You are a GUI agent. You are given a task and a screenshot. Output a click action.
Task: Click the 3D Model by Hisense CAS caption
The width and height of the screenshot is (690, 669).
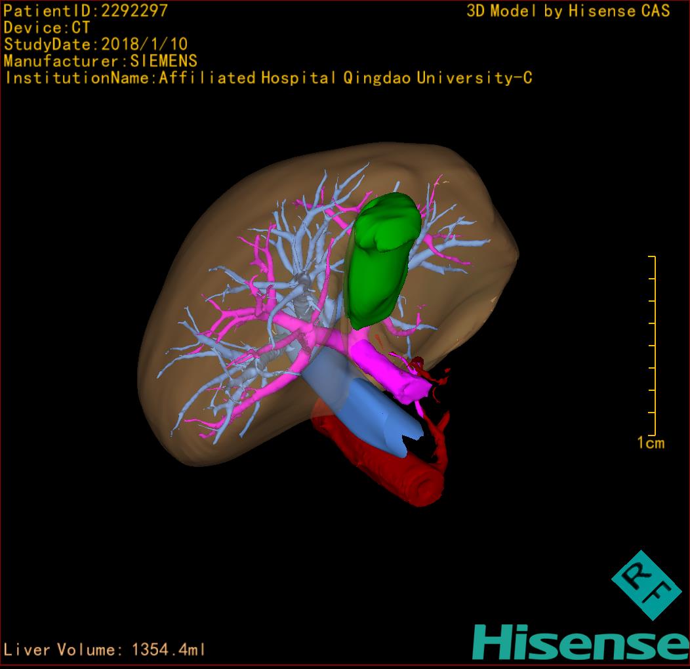pos(568,11)
